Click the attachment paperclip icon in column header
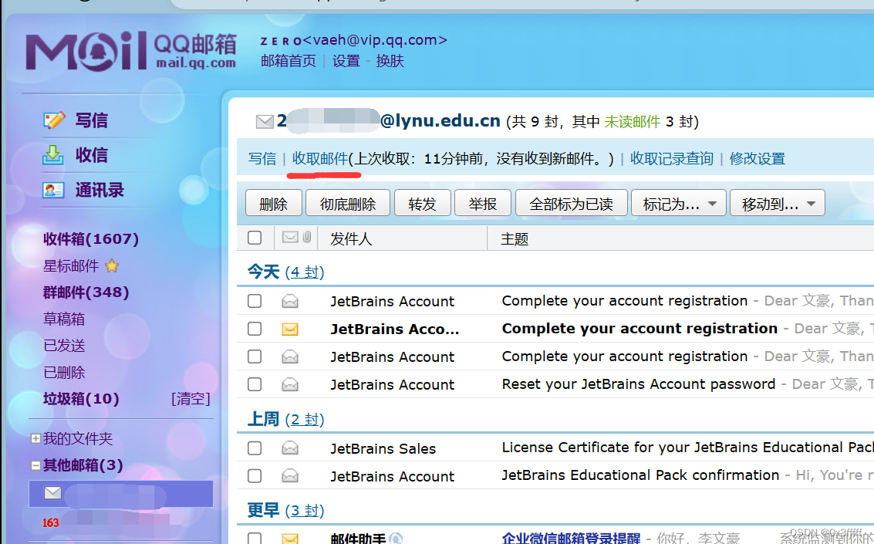 [306, 238]
